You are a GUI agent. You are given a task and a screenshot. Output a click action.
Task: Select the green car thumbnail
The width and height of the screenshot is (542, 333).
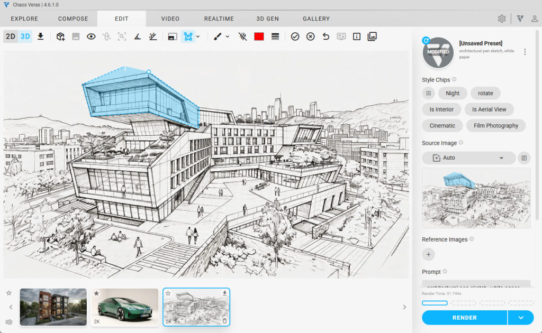(x=125, y=307)
